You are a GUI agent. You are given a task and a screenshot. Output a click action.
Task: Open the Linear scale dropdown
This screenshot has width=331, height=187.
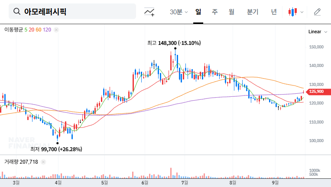tap(318, 32)
